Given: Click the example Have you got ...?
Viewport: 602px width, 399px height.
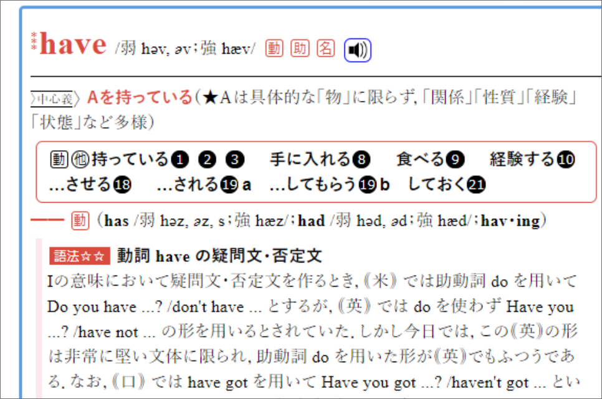Looking at the screenshot, I should 381,383.
